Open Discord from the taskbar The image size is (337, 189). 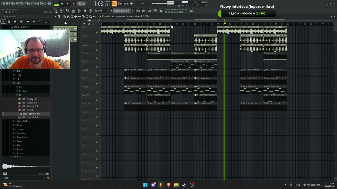tap(153, 185)
